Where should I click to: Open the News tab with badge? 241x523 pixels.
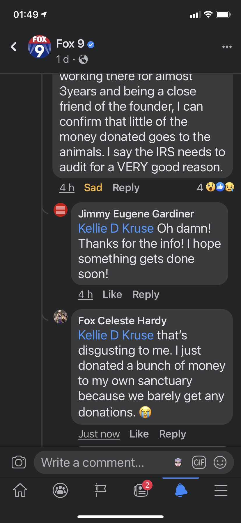(141, 490)
